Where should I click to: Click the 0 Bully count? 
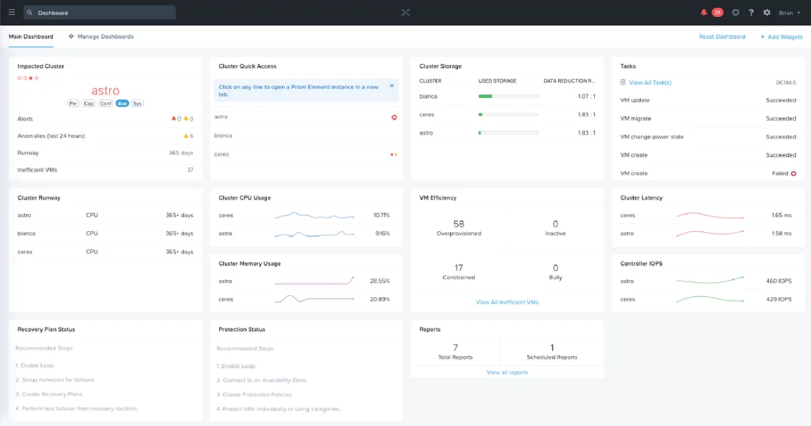click(x=556, y=268)
